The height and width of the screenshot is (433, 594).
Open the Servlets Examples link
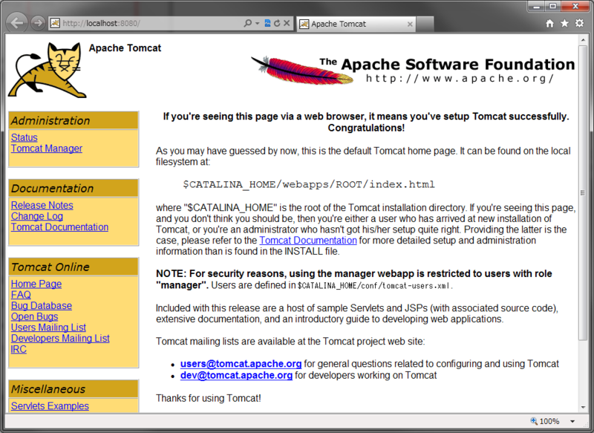50,406
